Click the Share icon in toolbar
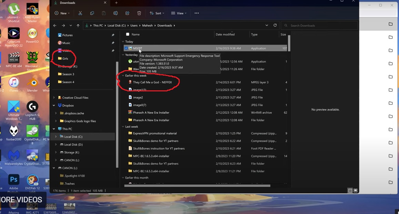The height and width of the screenshot is (214, 399). pyautogui.click(x=128, y=13)
